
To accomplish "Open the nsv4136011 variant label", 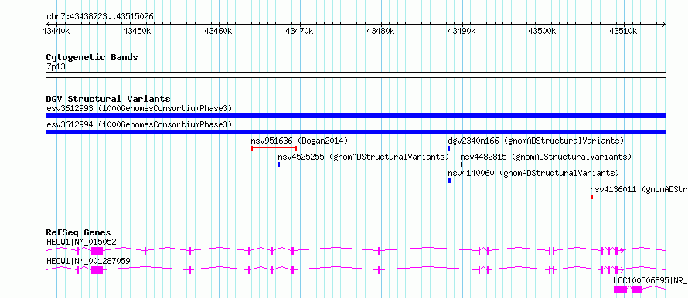I will (639, 190).
